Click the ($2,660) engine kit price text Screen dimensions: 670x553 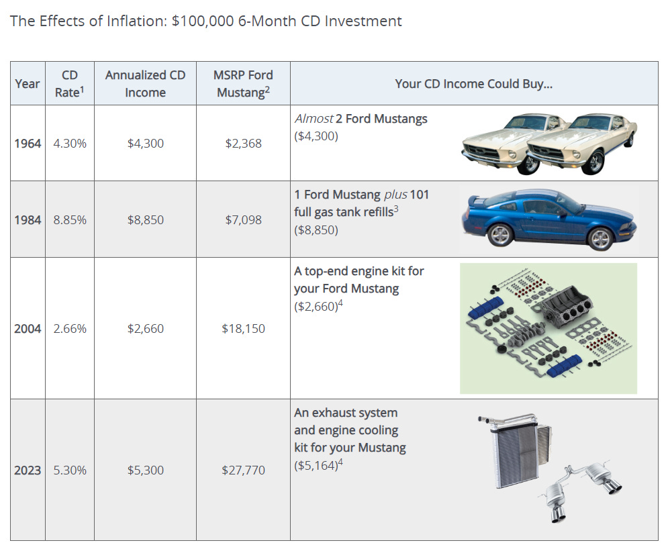[x=318, y=306]
